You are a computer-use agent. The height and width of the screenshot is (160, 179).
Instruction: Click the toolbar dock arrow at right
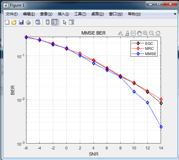tap(175, 14)
